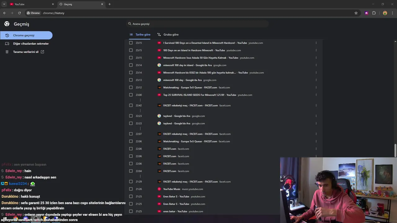Check the box for enes batur - YouTube entry
The image size is (397, 223).
(131, 211)
